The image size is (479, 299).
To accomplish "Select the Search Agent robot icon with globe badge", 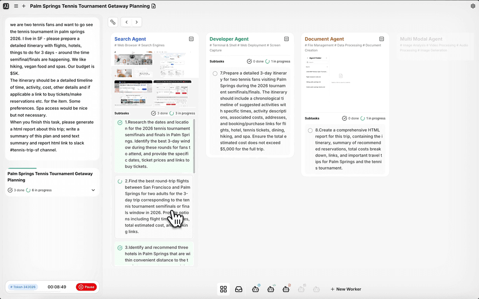I will pos(255,289).
